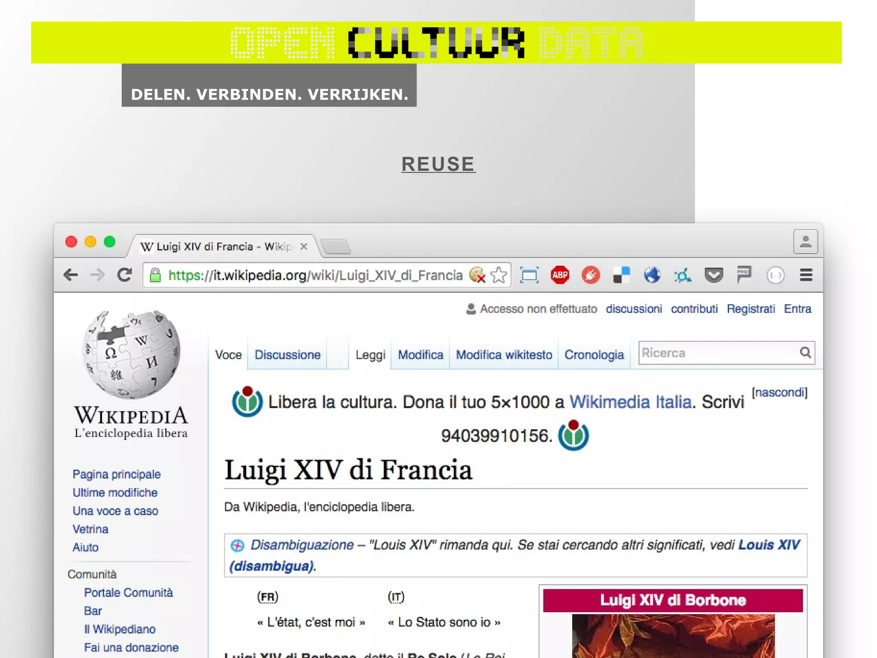877x658 pixels.
Task: Open the Pocket extension icon
Action: (x=713, y=275)
